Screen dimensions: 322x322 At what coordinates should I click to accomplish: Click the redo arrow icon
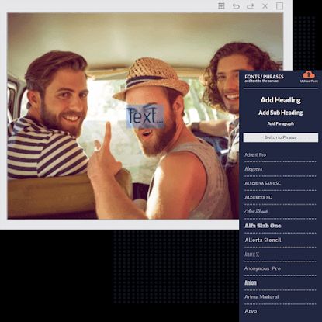pyautogui.click(x=251, y=6)
